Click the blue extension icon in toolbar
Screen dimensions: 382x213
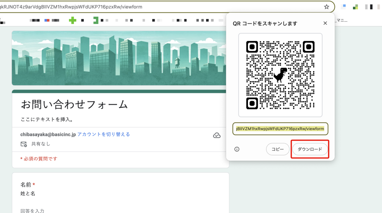point(344,7)
